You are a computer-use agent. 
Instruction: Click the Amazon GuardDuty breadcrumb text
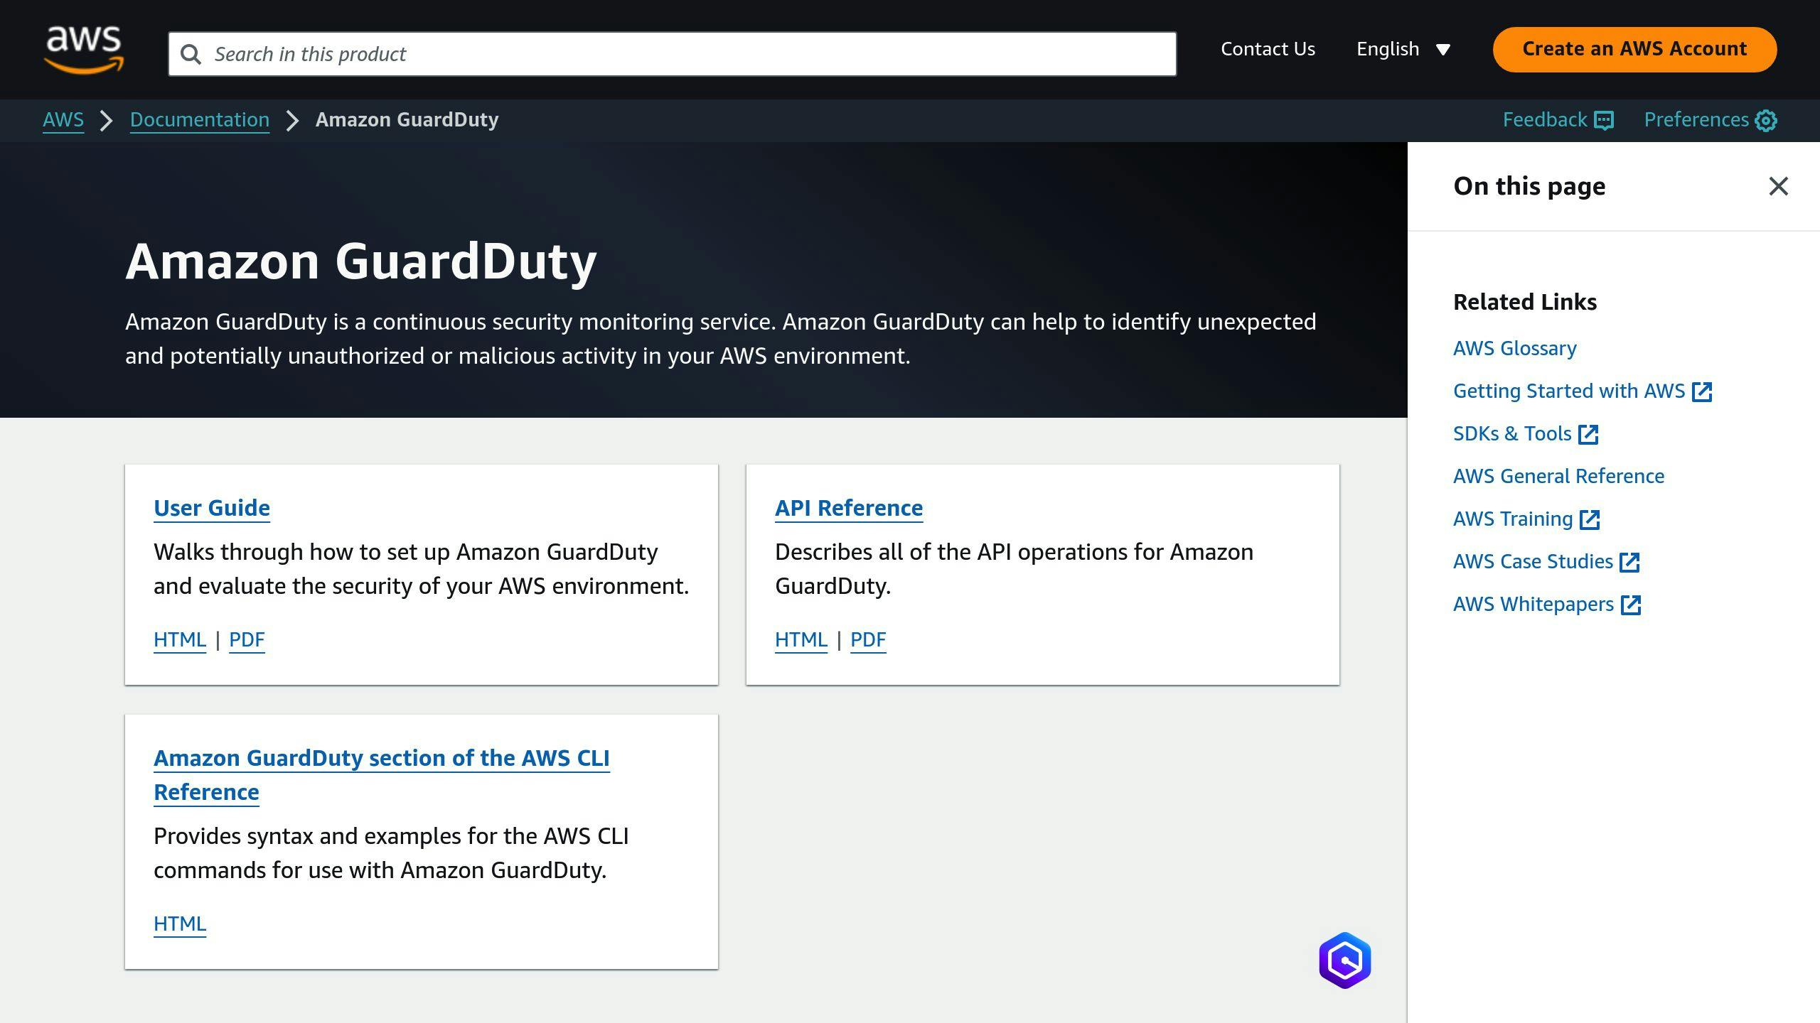(407, 120)
